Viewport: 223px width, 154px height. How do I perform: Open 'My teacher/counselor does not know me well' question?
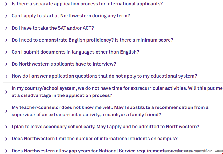[x=110, y=111]
